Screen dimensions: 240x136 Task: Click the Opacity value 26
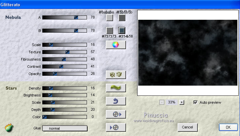tap(93, 73)
